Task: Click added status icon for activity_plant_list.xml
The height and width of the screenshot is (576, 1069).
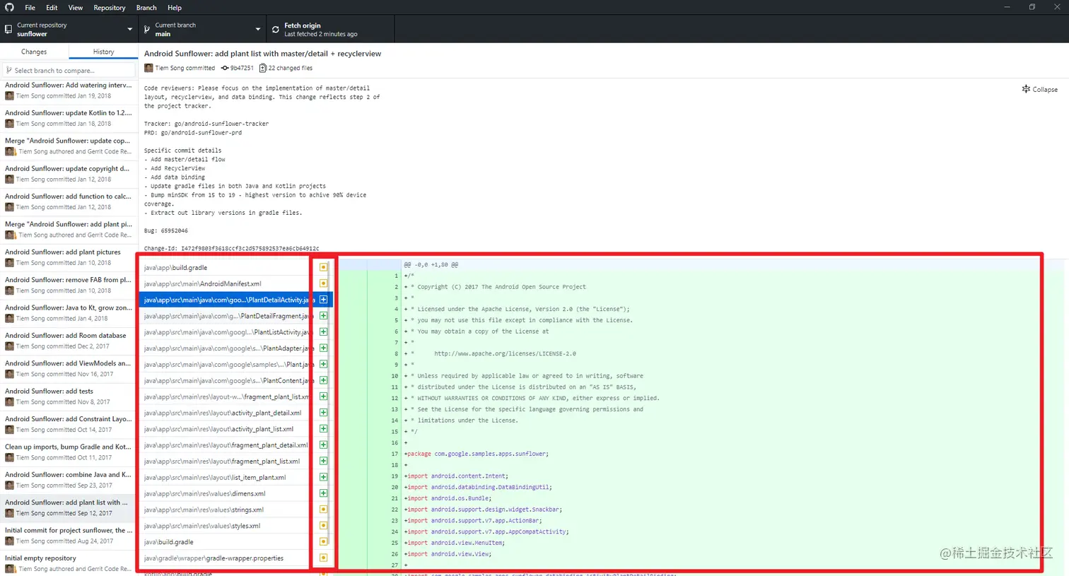Action: pyautogui.click(x=323, y=429)
